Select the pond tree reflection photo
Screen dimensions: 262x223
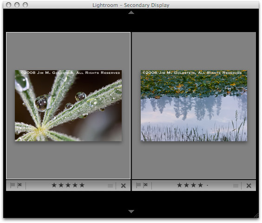194,105
